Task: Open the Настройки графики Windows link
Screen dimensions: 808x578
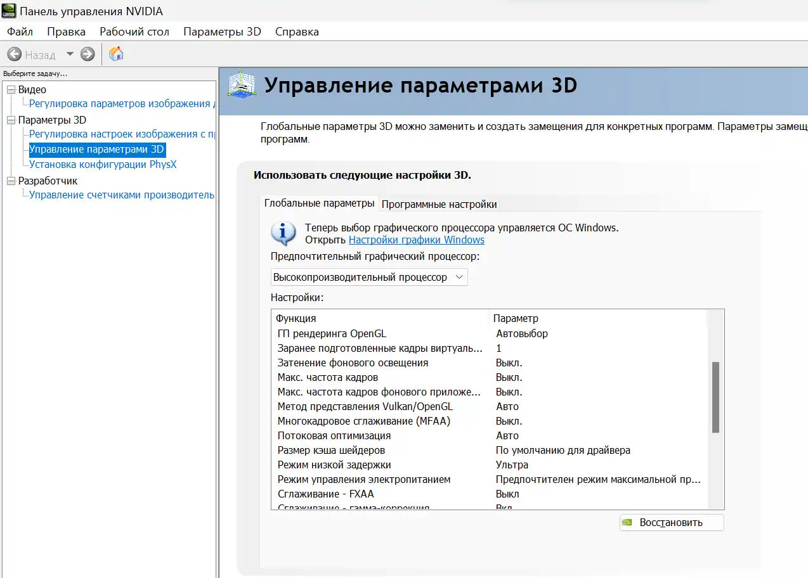Action: pyautogui.click(x=416, y=240)
